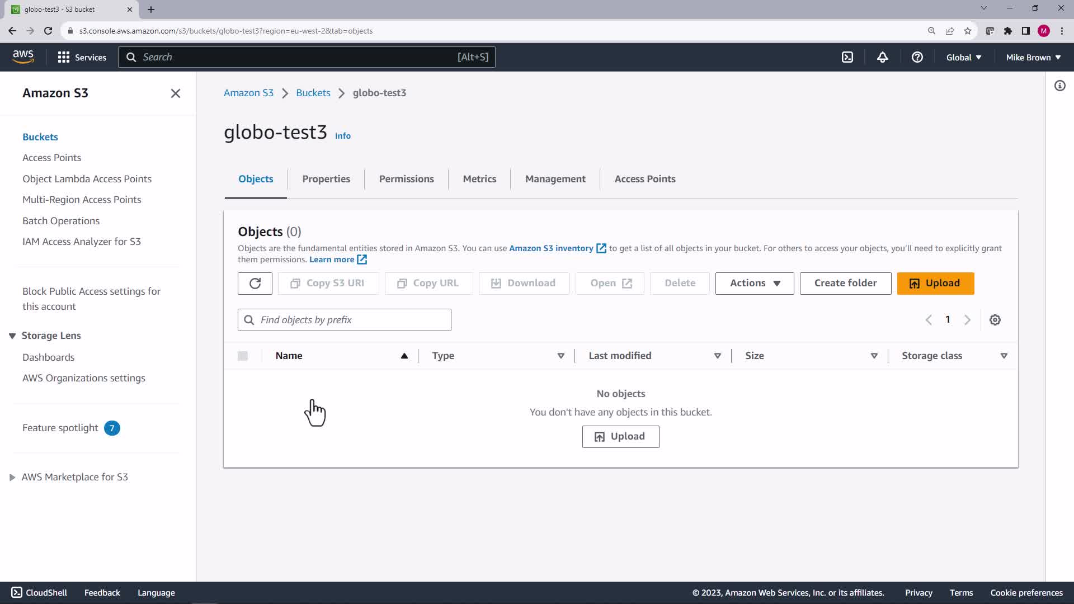Toggle the select all objects checkbox
Image resolution: width=1074 pixels, height=604 pixels.
pyautogui.click(x=243, y=356)
